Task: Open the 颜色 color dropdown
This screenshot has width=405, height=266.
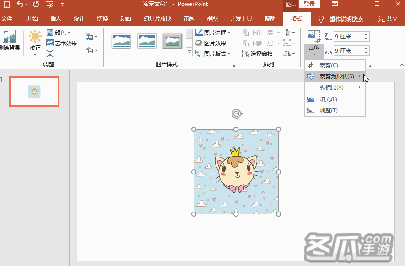Action: click(59, 33)
